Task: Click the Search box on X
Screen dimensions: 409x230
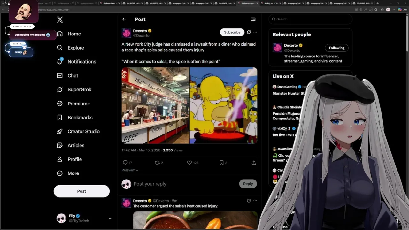Action: [x=311, y=19]
